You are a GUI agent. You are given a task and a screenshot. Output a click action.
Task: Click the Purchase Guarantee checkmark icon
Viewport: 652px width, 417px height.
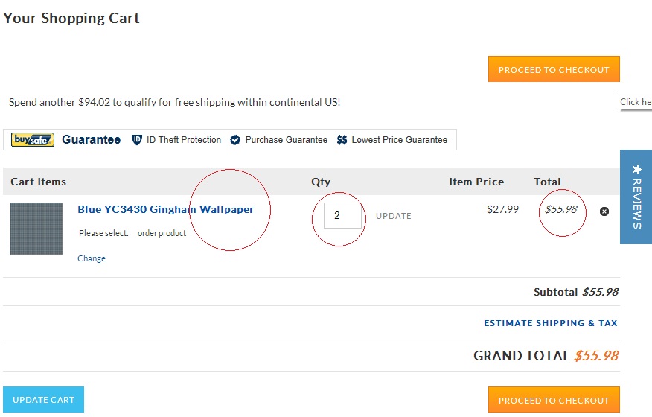pos(235,140)
